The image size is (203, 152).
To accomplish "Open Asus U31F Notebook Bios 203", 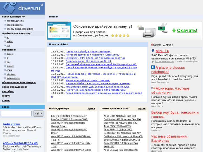I will coord(120,116).
